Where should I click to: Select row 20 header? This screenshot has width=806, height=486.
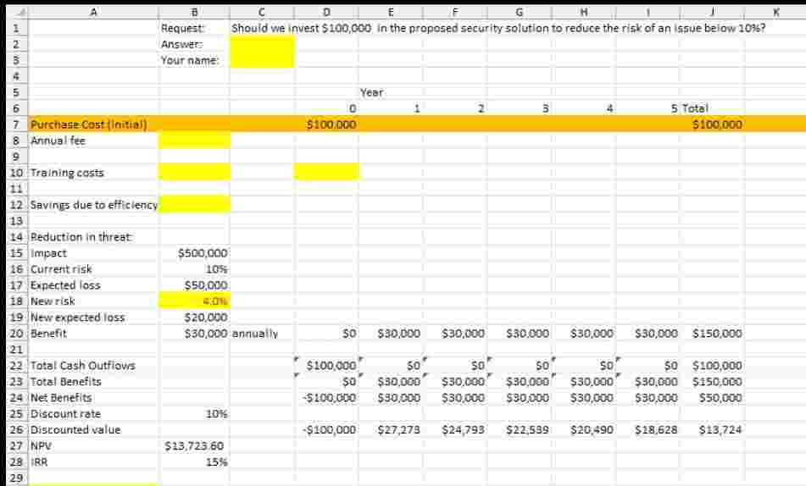click(x=16, y=334)
